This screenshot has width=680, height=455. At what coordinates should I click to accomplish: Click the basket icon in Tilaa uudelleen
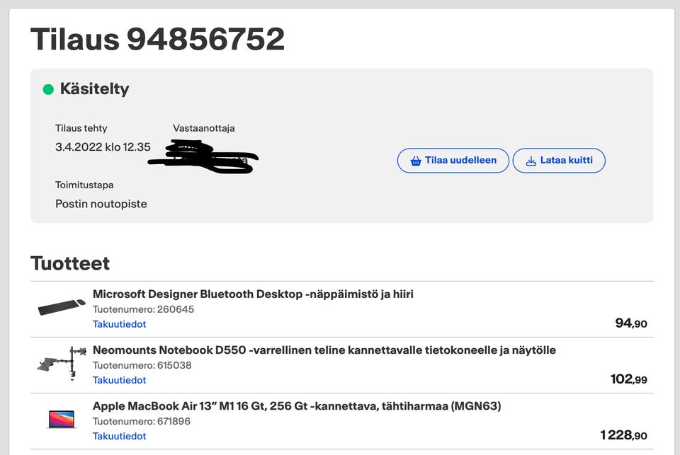(416, 161)
